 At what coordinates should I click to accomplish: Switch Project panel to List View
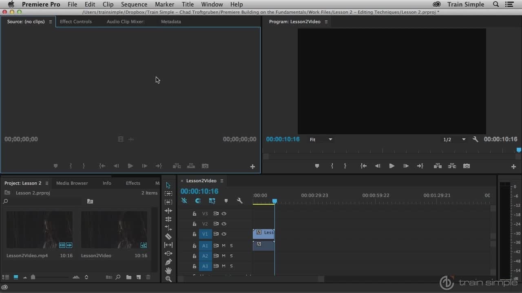[x=6, y=277]
